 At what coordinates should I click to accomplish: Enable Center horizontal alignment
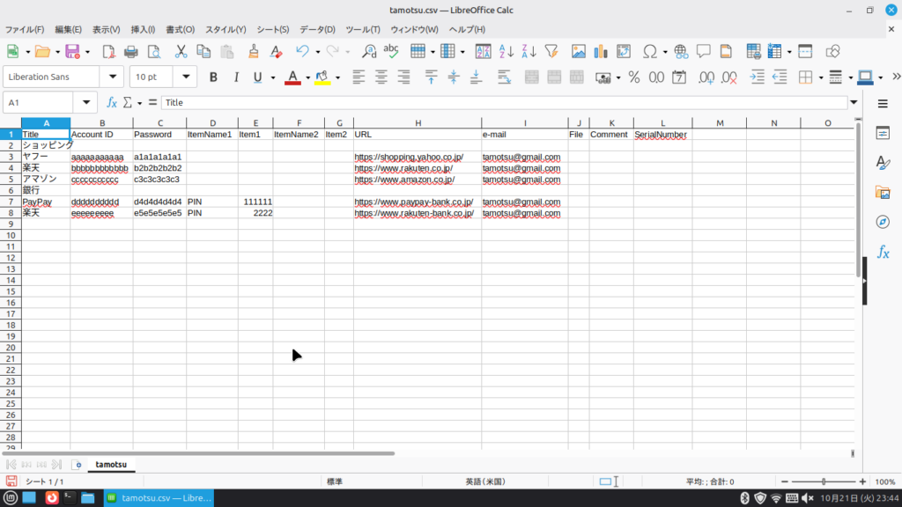[x=381, y=77]
